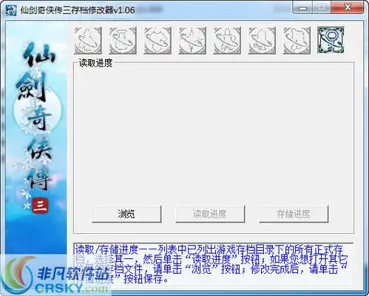The image size is (369, 296).
Task: Click the third greyed-out icon in the top row
Action: point(158,41)
